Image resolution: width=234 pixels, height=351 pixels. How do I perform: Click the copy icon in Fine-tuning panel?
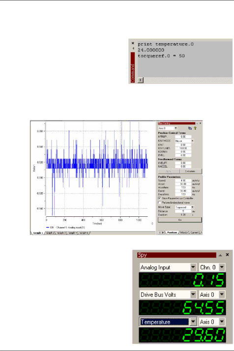point(190,128)
